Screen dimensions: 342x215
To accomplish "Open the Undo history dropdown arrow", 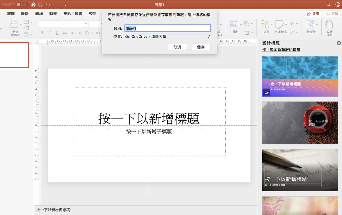I will coord(53,5).
